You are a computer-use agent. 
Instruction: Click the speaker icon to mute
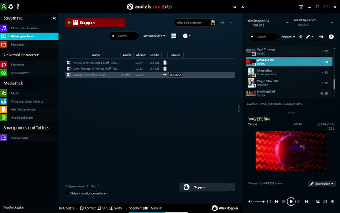point(250,201)
